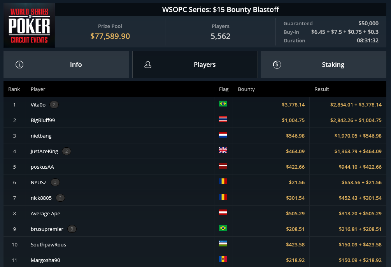Select player Average Ape's row
The height and width of the screenshot is (267, 391).
point(195,213)
